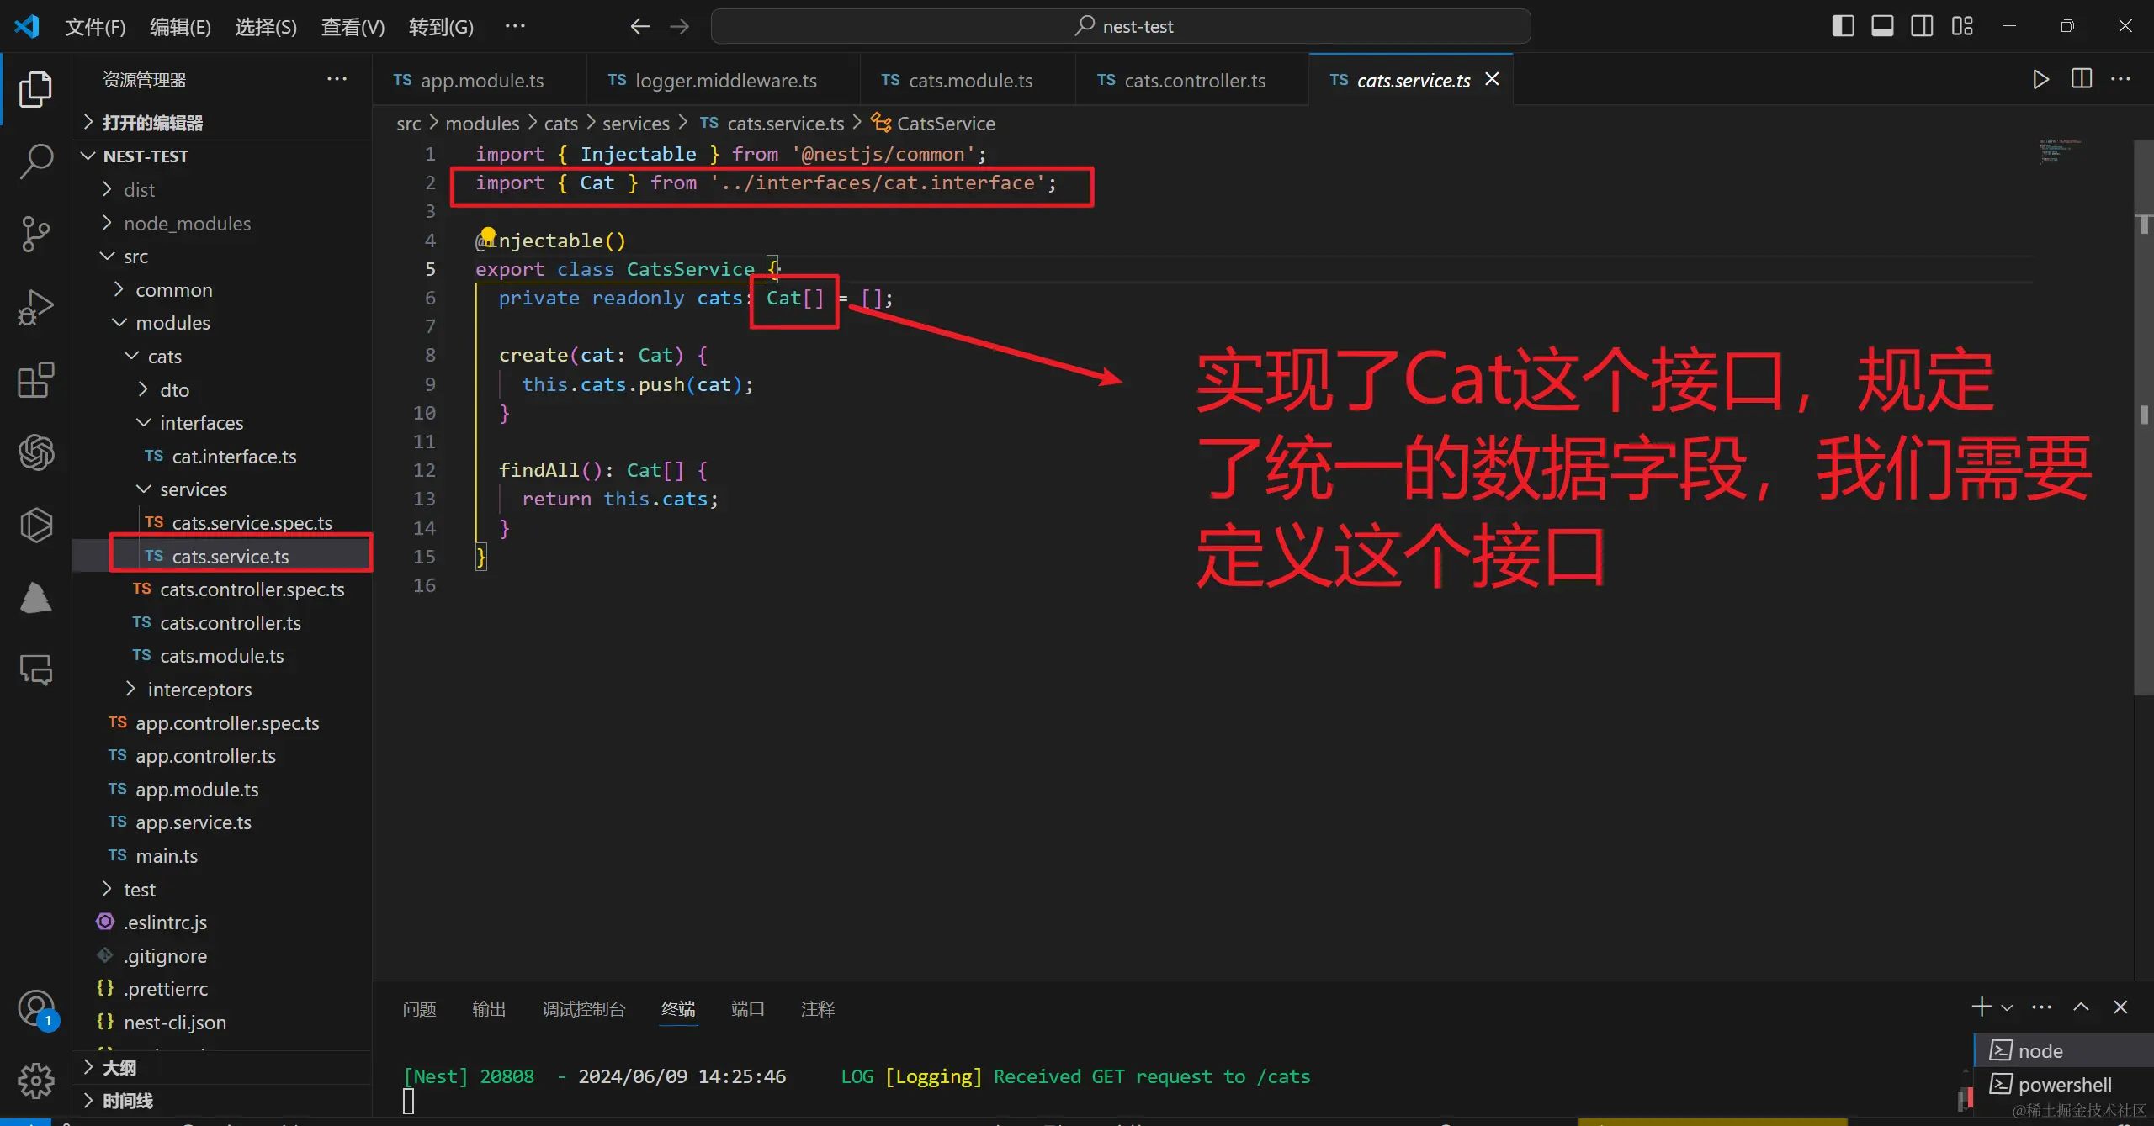
Task: Open the Search view in activity bar
Action: pyautogui.click(x=35, y=161)
